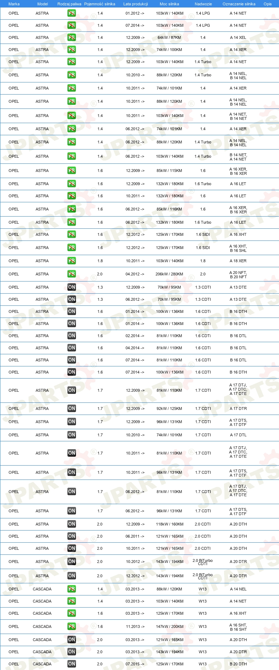Screen dimensions: 279x670
Task: Click the ON icon in the Cascada 07.2015 row
Action: (x=72, y=664)
